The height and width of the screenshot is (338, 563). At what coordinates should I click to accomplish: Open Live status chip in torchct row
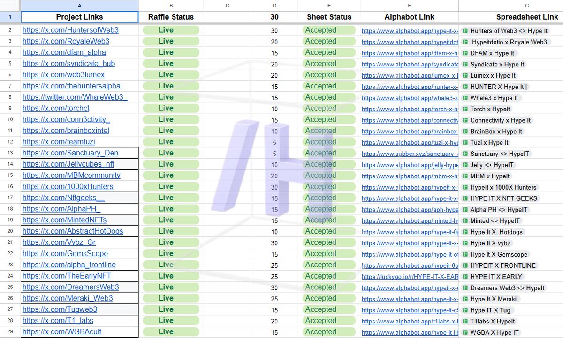171,108
